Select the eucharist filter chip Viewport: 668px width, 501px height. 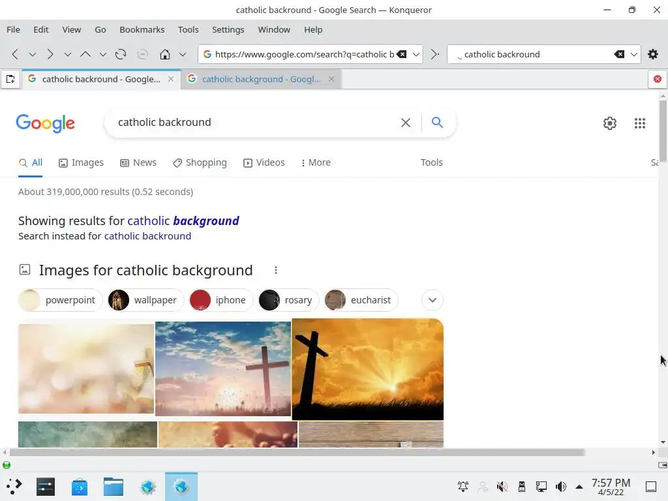pos(361,300)
